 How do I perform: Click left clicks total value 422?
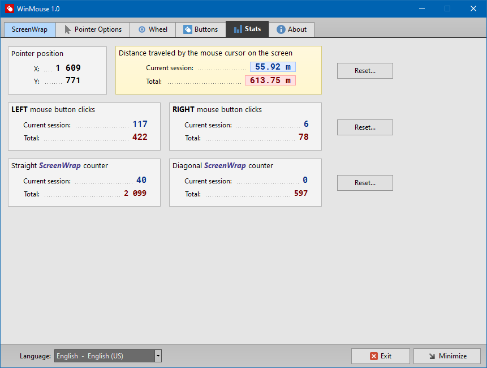pos(140,137)
